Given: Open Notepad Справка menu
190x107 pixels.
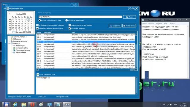Looking at the screenshot, I should click(172, 23).
